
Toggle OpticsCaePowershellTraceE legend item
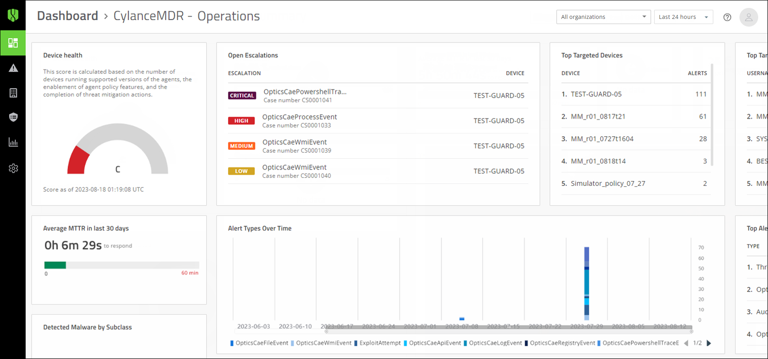[638, 343]
